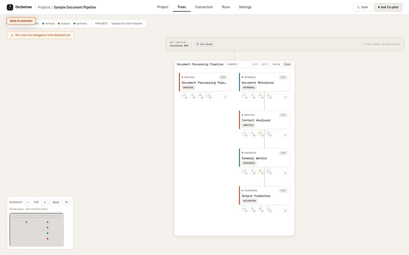Screen dimensions: 409x255
Task: Zoom out with minimap minus button
Action: (28, 202)
